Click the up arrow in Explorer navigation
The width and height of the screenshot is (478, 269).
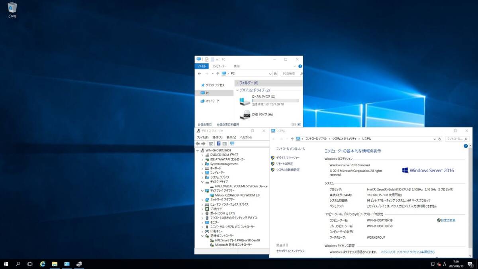(217, 74)
